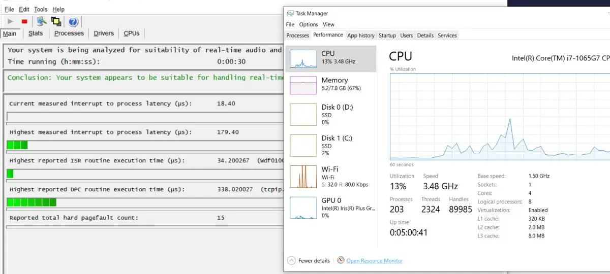Screen dimensions: 610x274
Task: Select GPU 0 performance entry
Action: tap(303, 208)
